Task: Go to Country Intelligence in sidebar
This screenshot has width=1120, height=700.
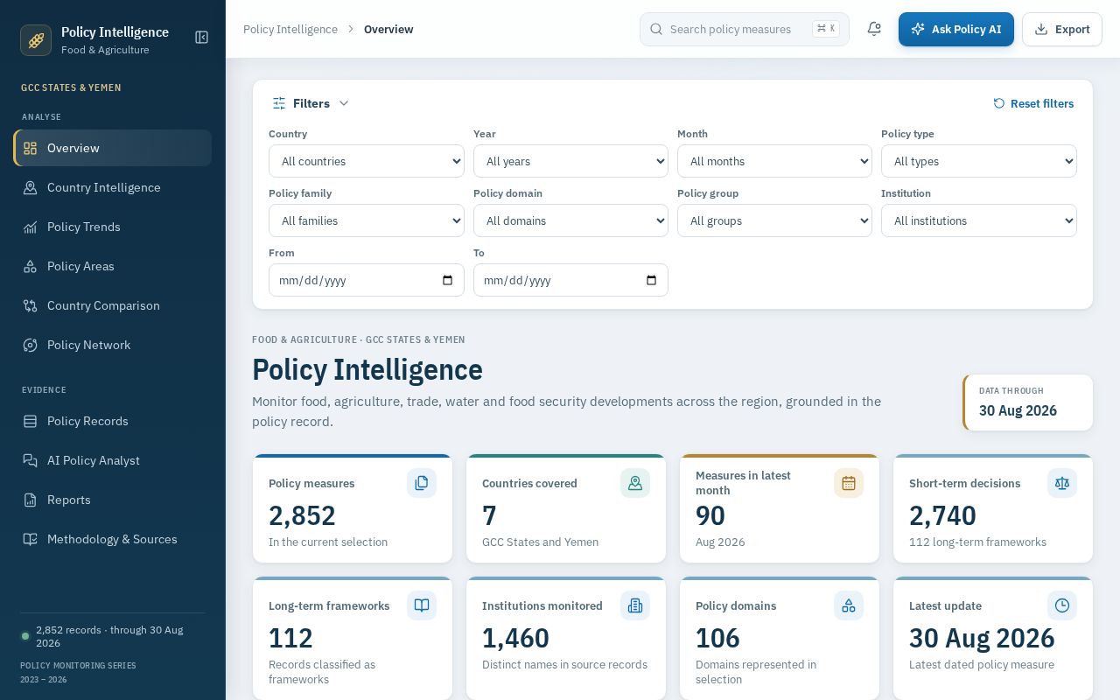Action: (x=112, y=187)
